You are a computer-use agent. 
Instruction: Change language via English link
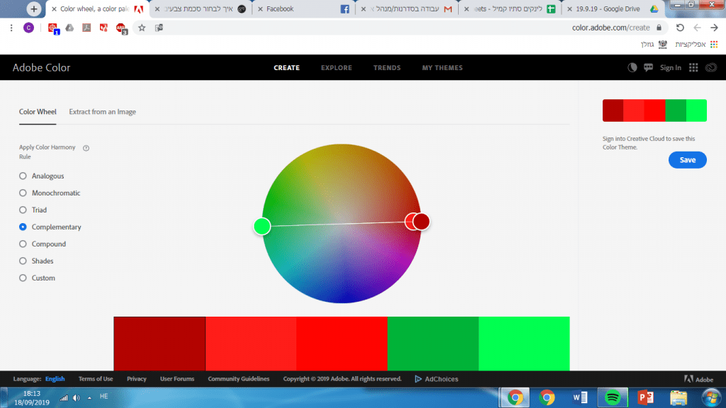(x=55, y=379)
